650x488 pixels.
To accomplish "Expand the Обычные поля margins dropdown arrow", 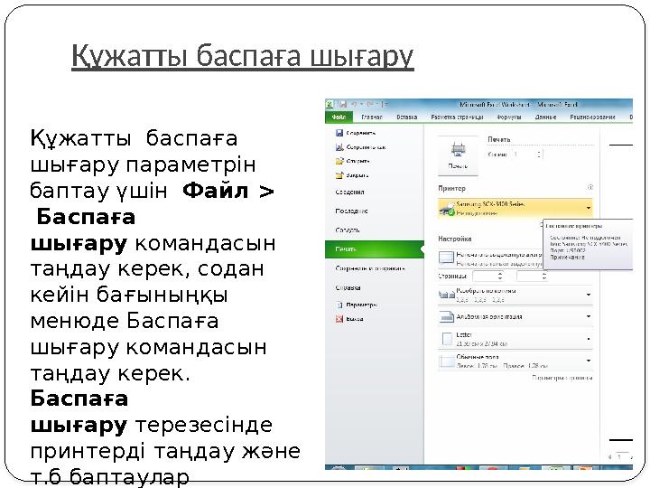I will coord(589,361).
